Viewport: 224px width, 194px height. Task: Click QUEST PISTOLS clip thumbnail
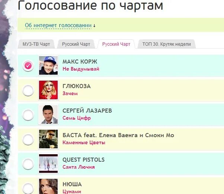(x=48, y=164)
